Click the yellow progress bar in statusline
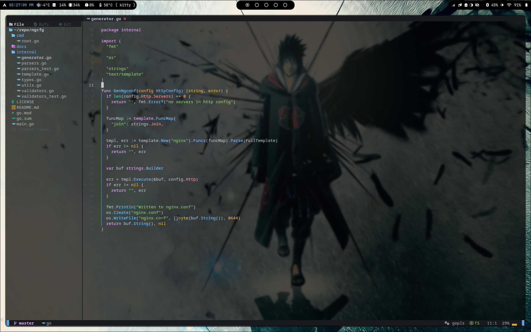The height and width of the screenshot is (332, 531). [x=514, y=324]
